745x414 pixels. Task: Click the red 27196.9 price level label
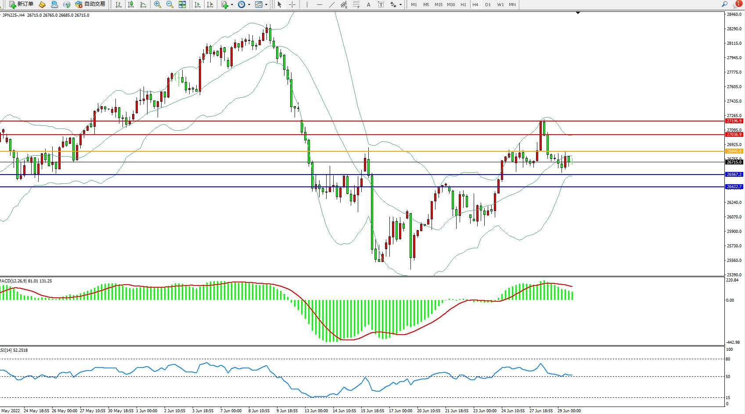click(734, 121)
